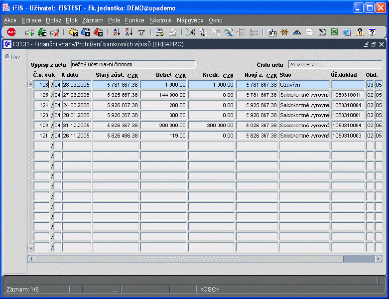389x299 pixels.
Task: Click Kredit value 300 000.00
Action: click(211, 125)
